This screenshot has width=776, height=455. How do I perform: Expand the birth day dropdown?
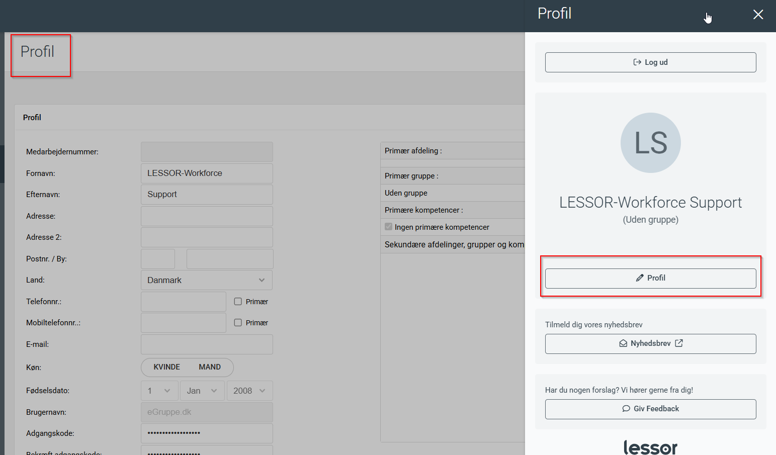coord(159,391)
